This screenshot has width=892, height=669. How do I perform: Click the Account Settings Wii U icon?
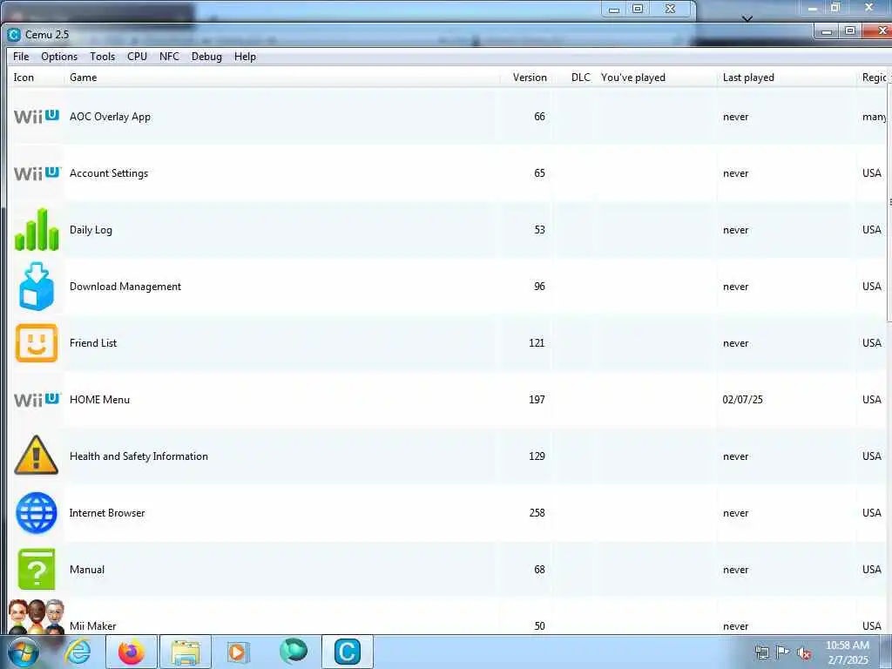click(37, 173)
